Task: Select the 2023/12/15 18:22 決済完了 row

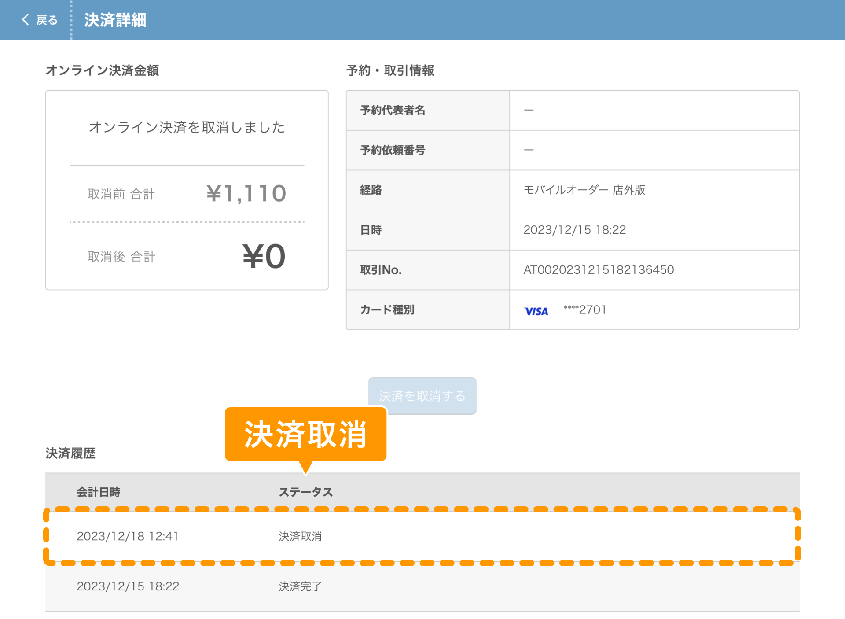Action: (128, 586)
